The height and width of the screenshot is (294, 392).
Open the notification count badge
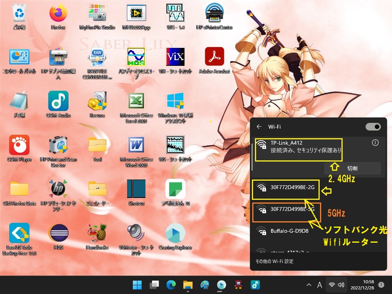click(x=381, y=285)
